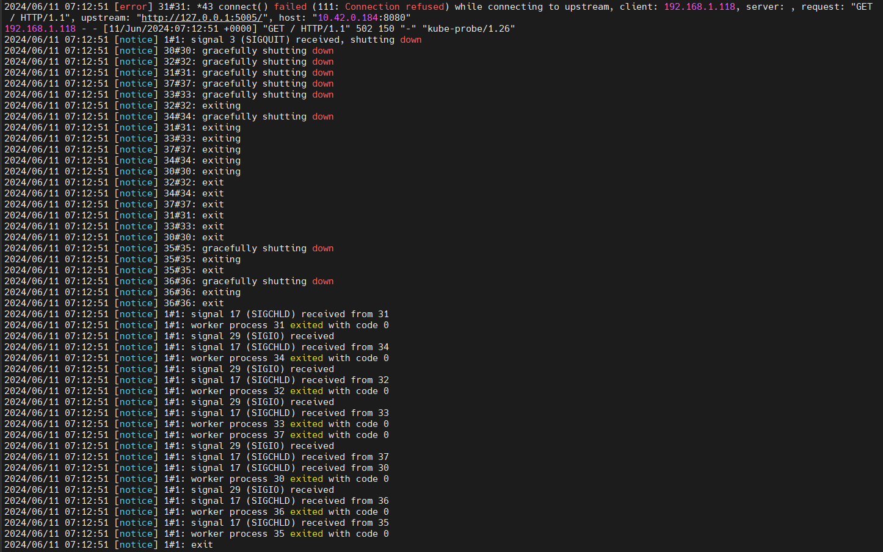Viewport: 883px width, 552px height.
Task: Click the "30#30: exit" log line
Action: [x=194, y=237]
